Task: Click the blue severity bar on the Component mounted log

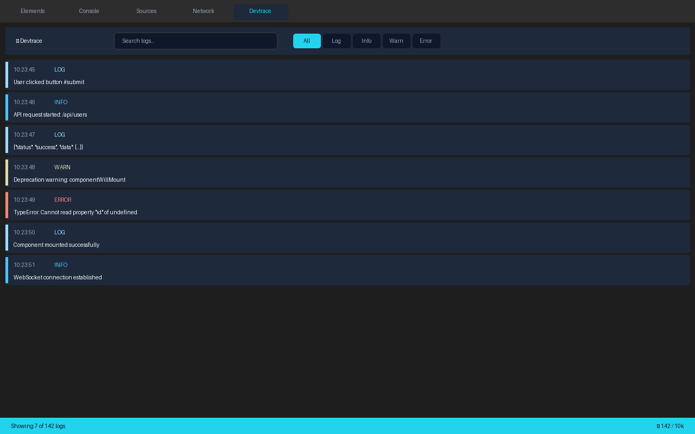Action: coord(7,237)
